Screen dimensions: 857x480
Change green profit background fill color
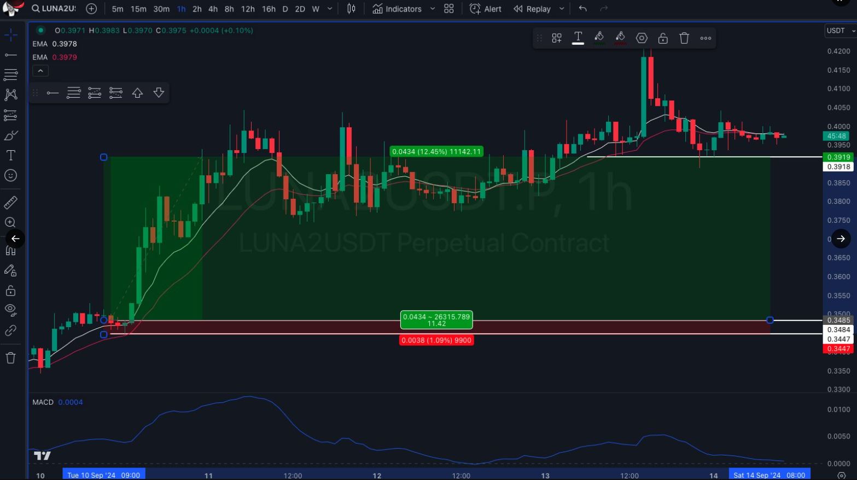[x=599, y=38]
